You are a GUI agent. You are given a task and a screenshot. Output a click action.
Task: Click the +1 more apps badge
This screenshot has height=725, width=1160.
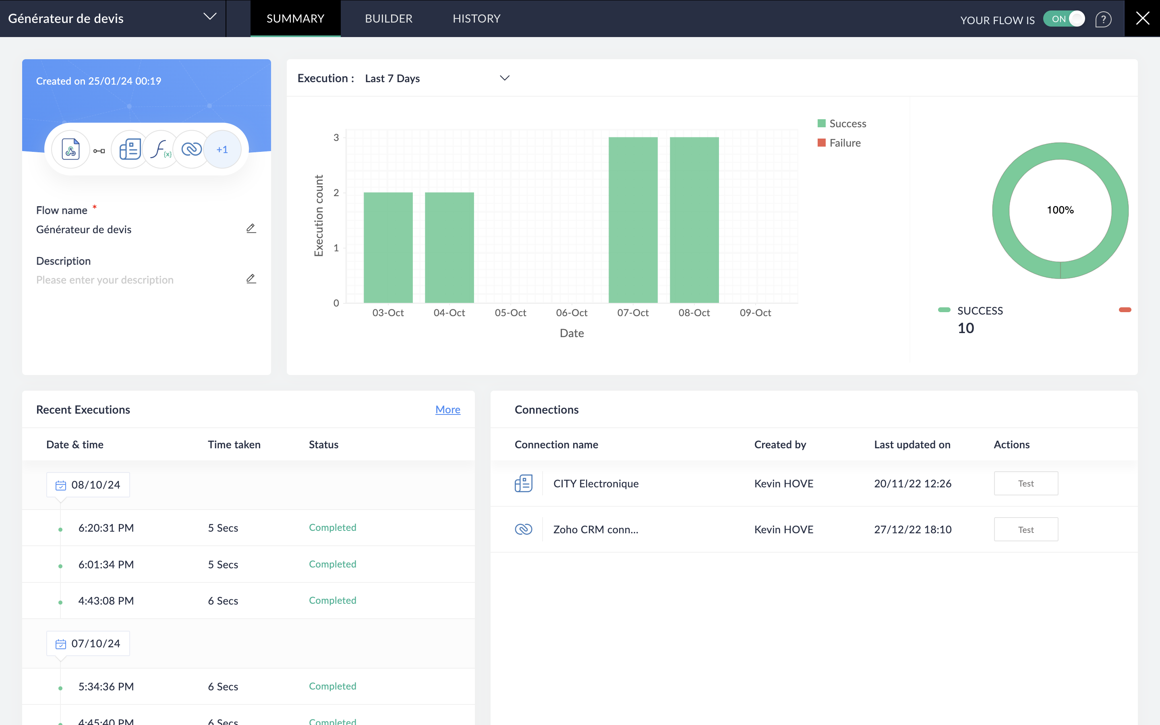222,150
